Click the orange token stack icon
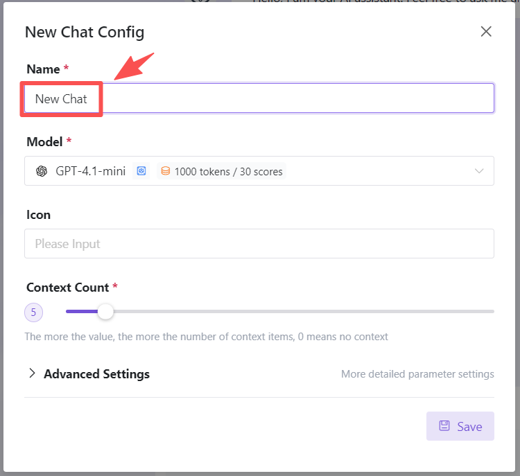Image resolution: width=520 pixels, height=476 pixels. (165, 171)
